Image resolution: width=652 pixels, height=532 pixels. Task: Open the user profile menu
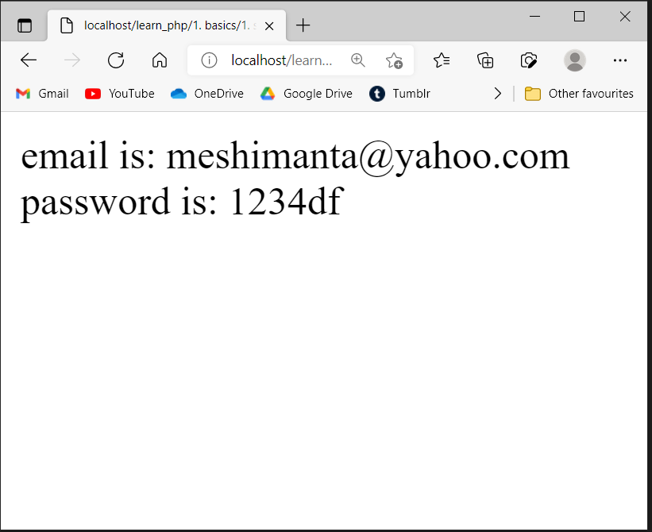point(575,60)
